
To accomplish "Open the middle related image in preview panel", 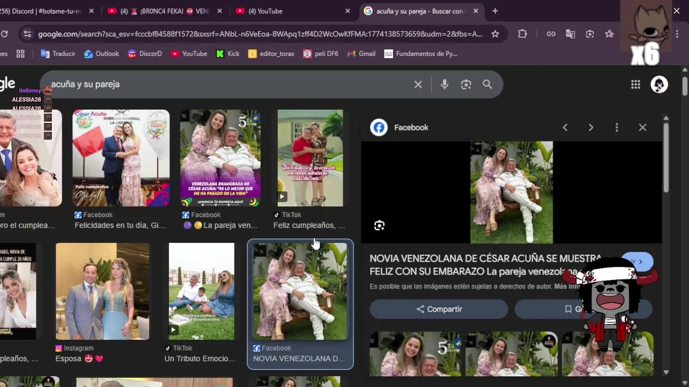I will [x=511, y=354].
